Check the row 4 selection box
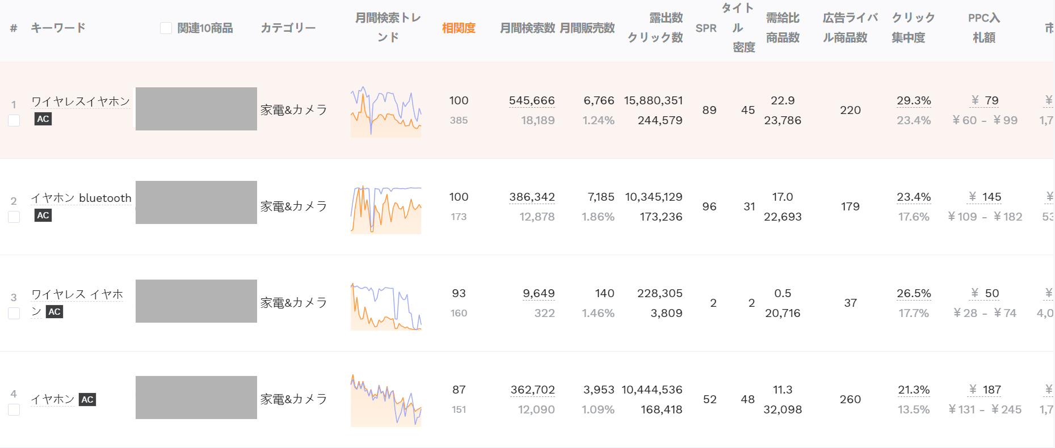 pos(14,410)
